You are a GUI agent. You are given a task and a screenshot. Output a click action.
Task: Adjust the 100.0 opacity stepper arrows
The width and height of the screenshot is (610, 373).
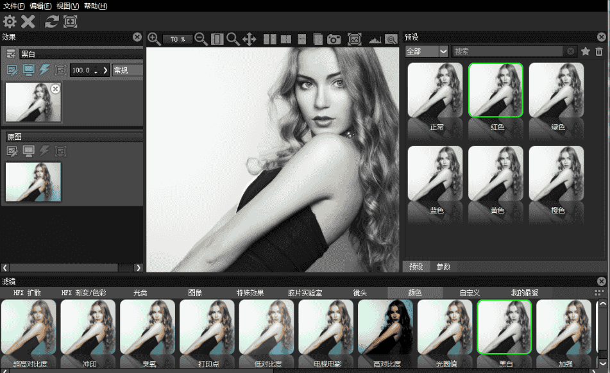(96, 70)
